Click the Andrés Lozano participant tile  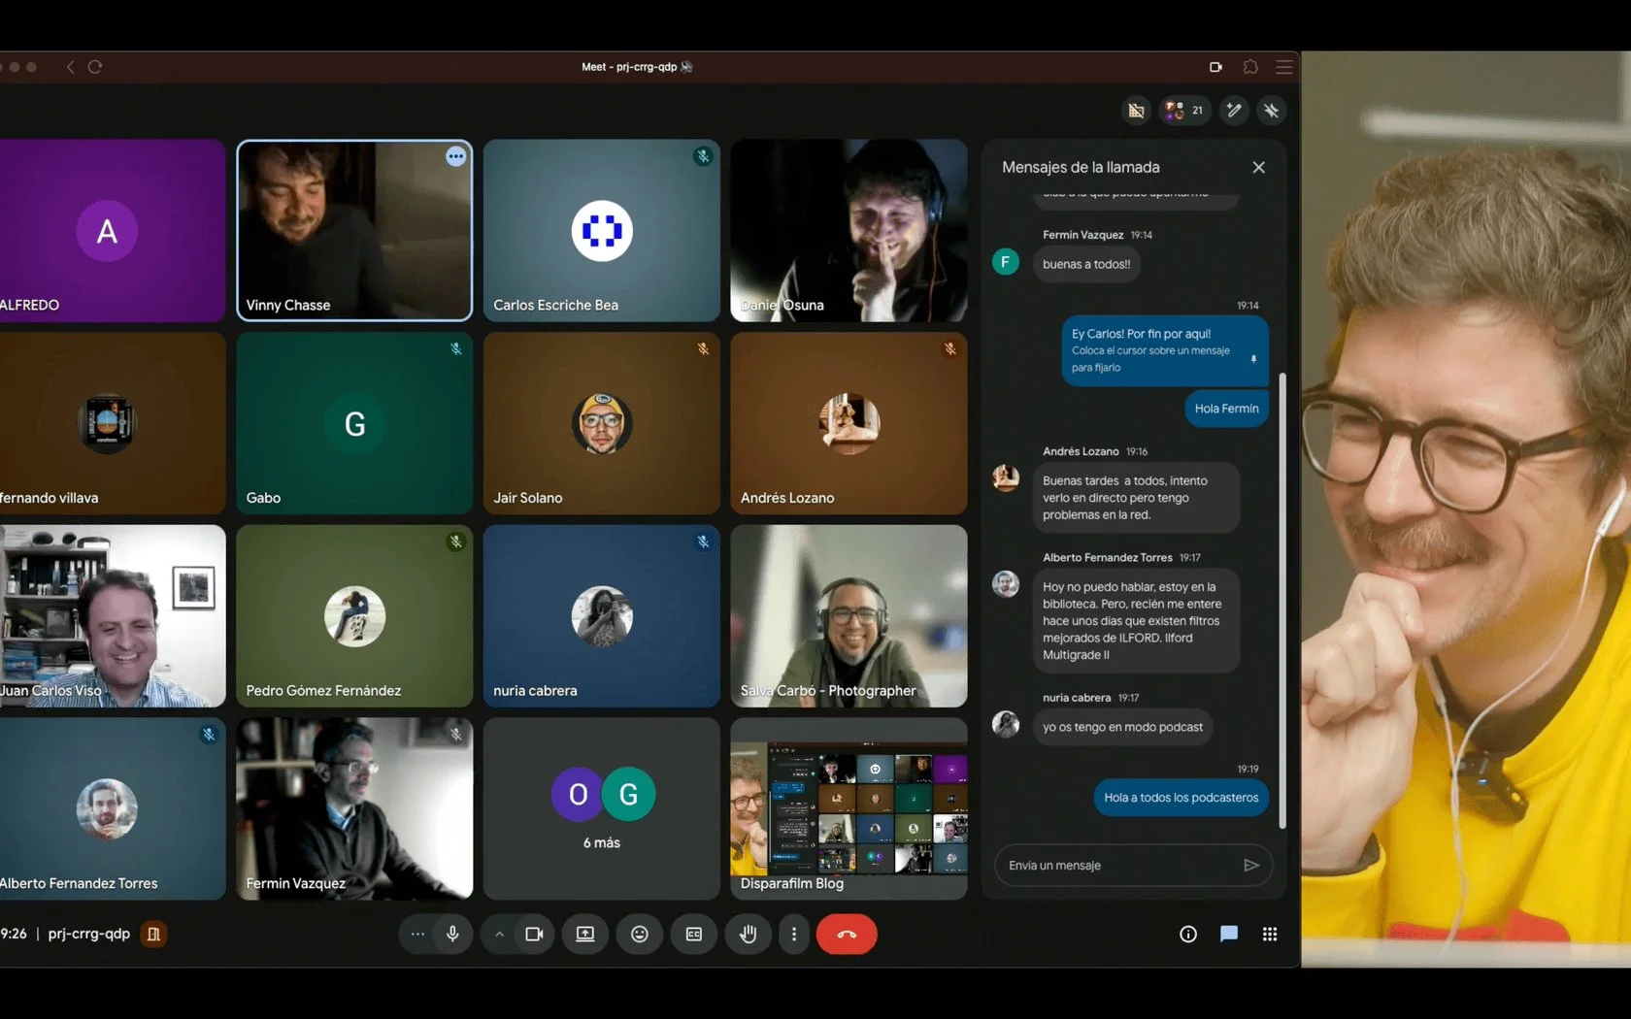(x=849, y=423)
